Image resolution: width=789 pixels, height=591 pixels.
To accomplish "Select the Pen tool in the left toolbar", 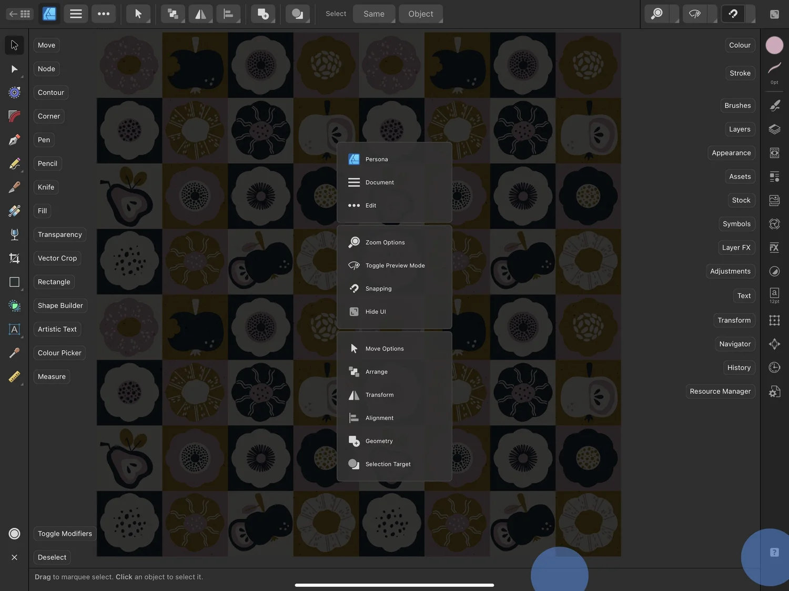I will coord(14,139).
